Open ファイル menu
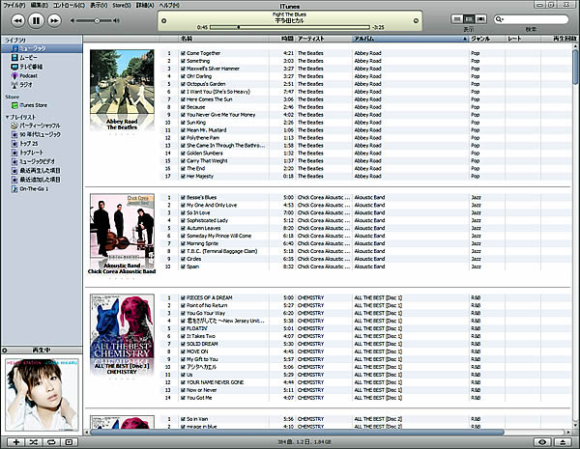This screenshot has width=580, height=449. tap(14, 5)
